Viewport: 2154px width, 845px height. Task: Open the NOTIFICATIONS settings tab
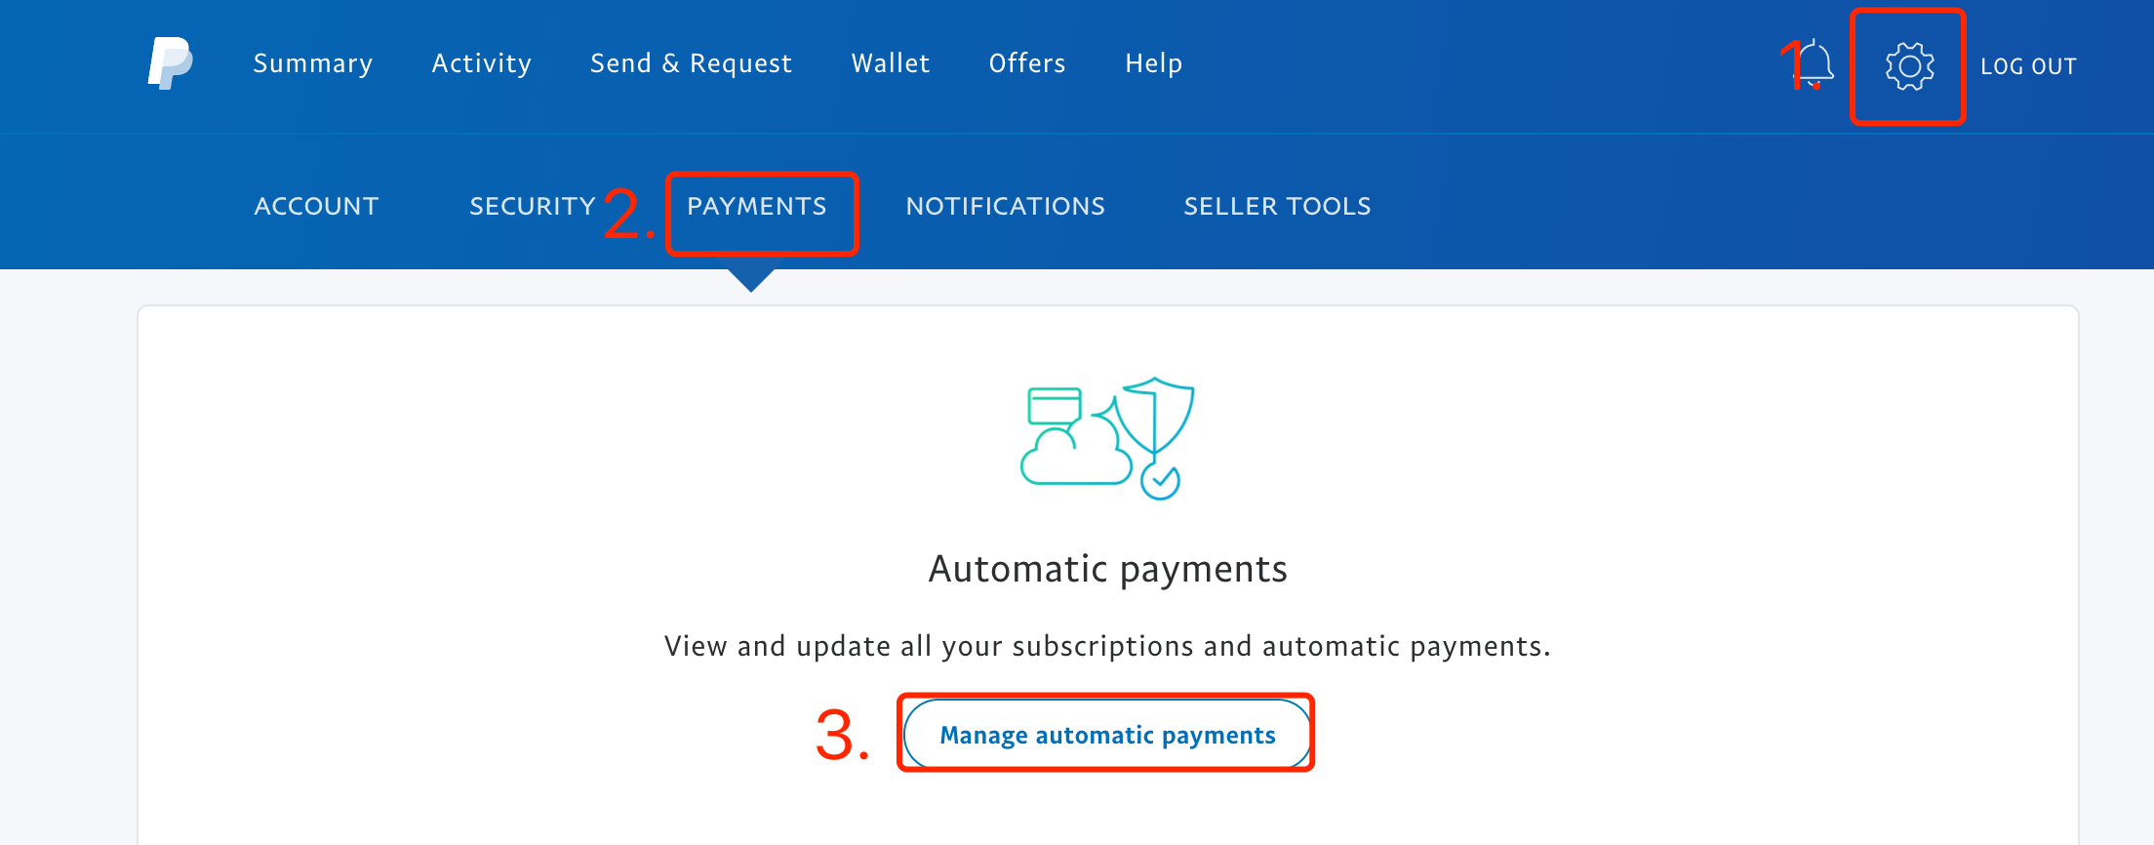(x=1006, y=206)
